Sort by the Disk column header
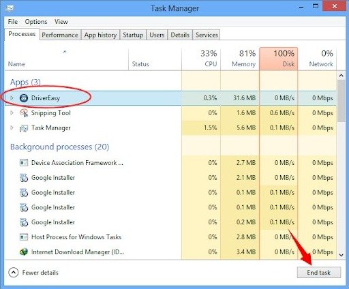The image size is (349, 289). (x=279, y=59)
